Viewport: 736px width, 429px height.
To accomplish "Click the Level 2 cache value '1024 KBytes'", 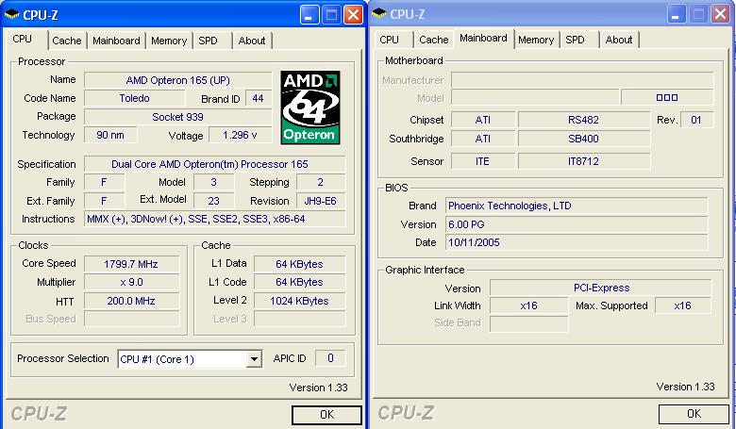I will pyautogui.click(x=299, y=301).
